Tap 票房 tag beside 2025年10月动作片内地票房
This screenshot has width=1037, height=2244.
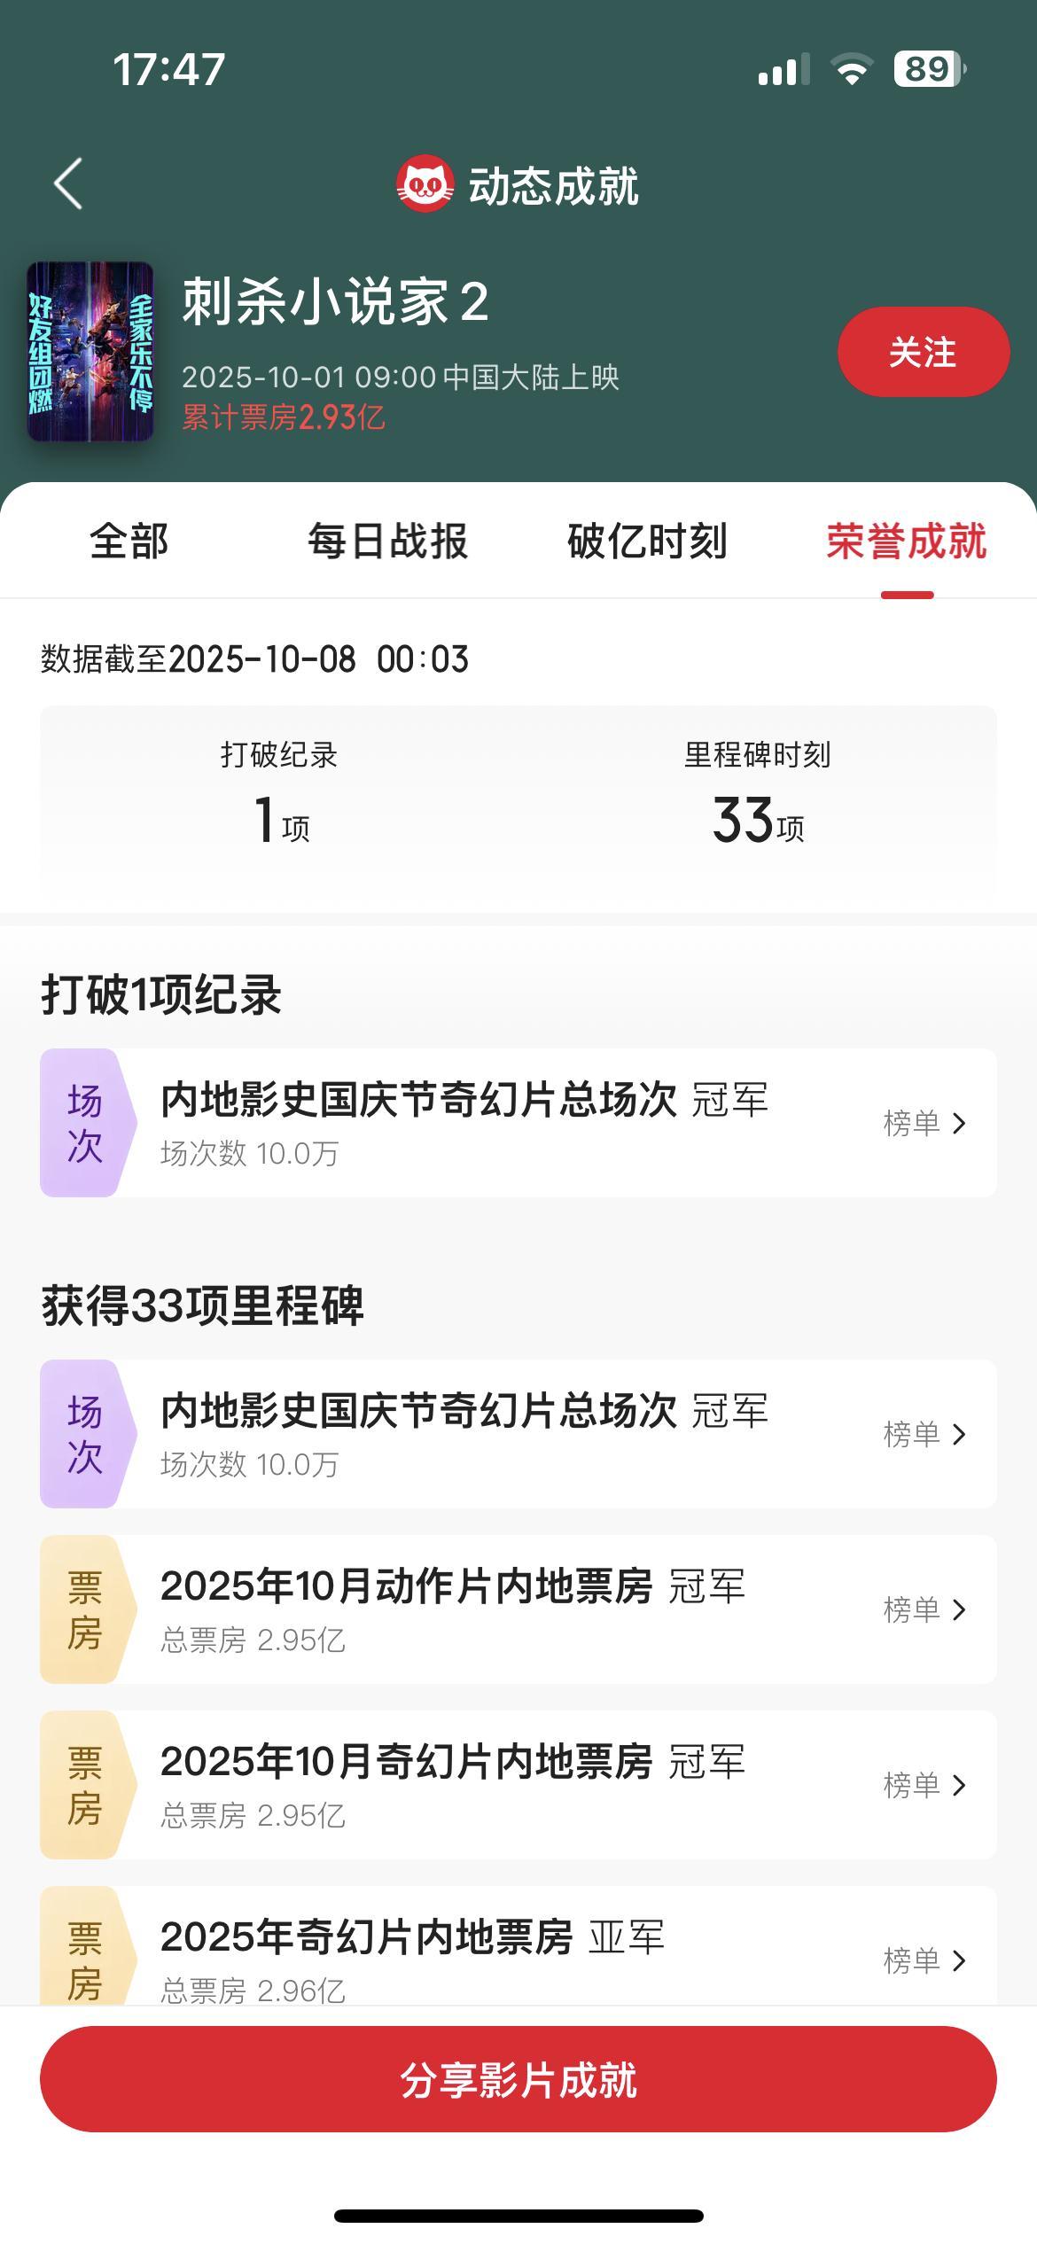point(84,1609)
